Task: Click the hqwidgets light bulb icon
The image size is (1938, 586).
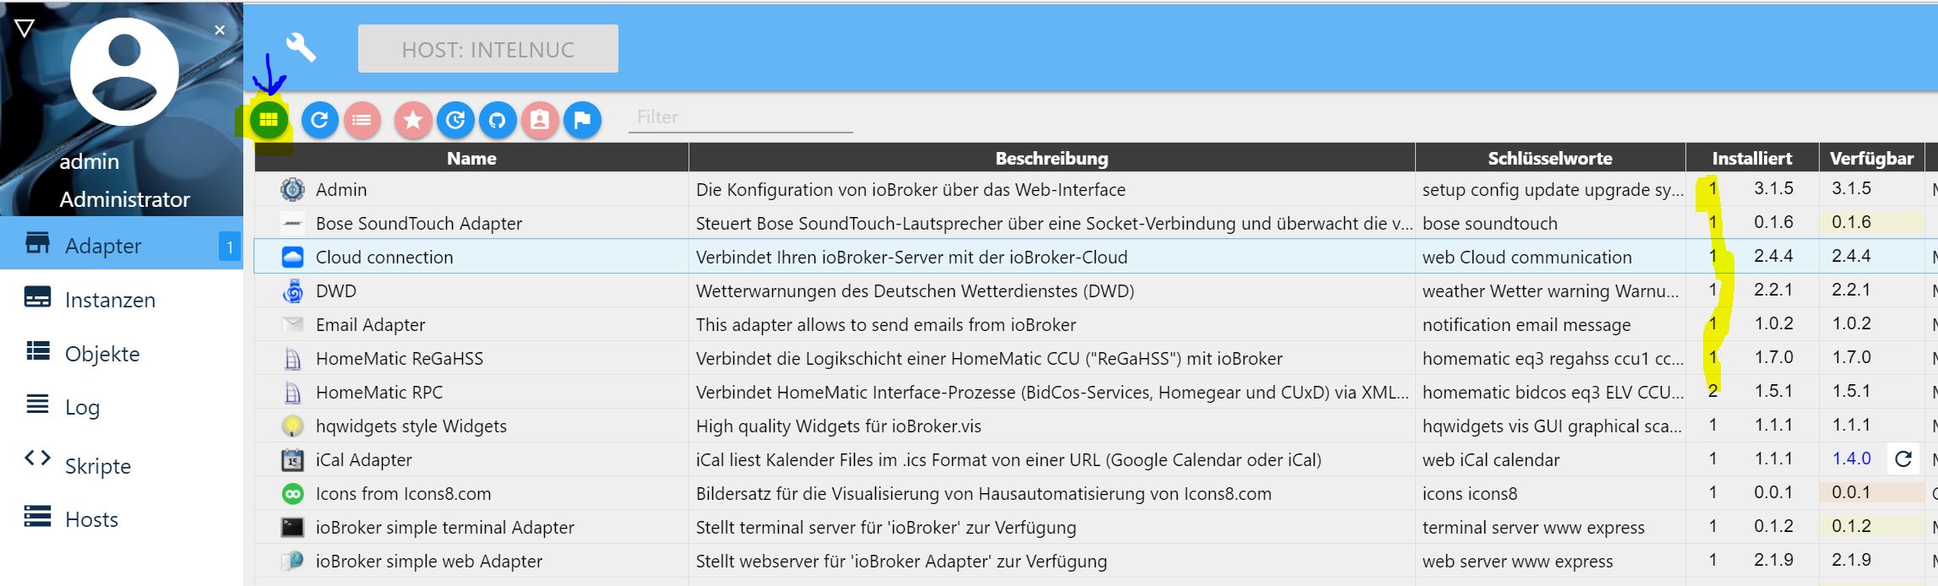Action: click(292, 426)
